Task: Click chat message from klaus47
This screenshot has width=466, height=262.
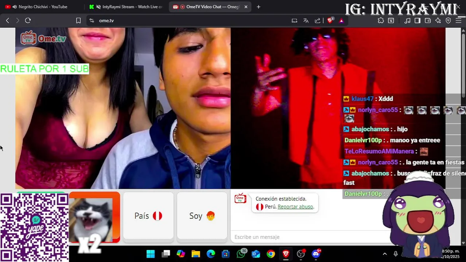Action: tap(368, 99)
